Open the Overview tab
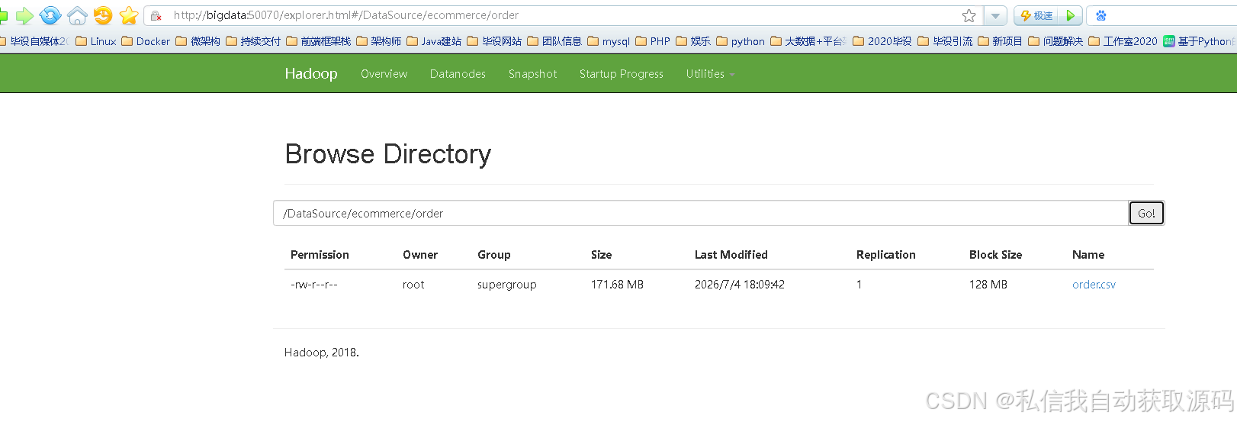The height and width of the screenshot is (422, 1237). (x=384, y=74)
